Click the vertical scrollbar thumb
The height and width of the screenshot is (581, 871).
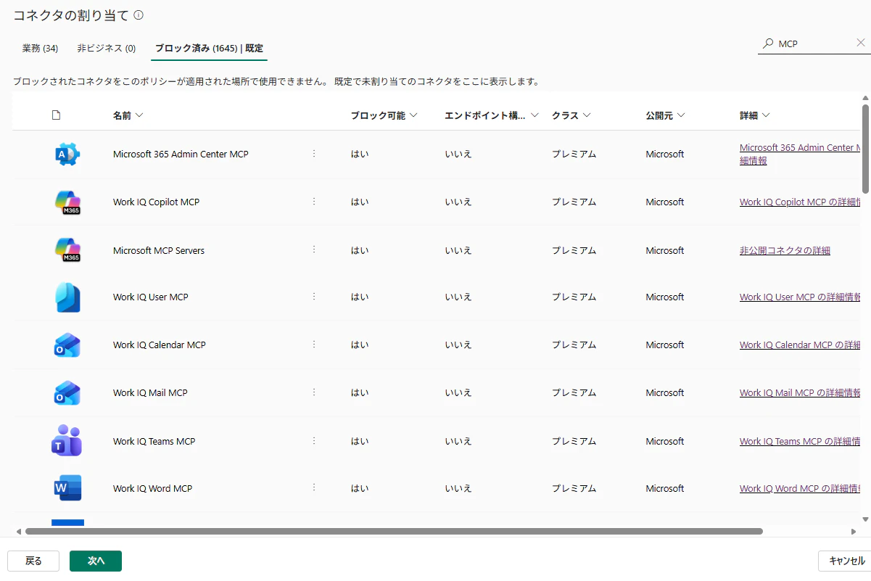[x=865, y=149]
